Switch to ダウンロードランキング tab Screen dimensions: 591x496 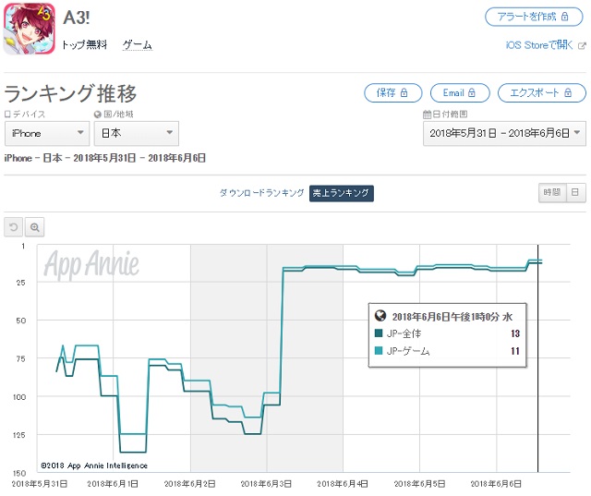[x=262, y=193]
